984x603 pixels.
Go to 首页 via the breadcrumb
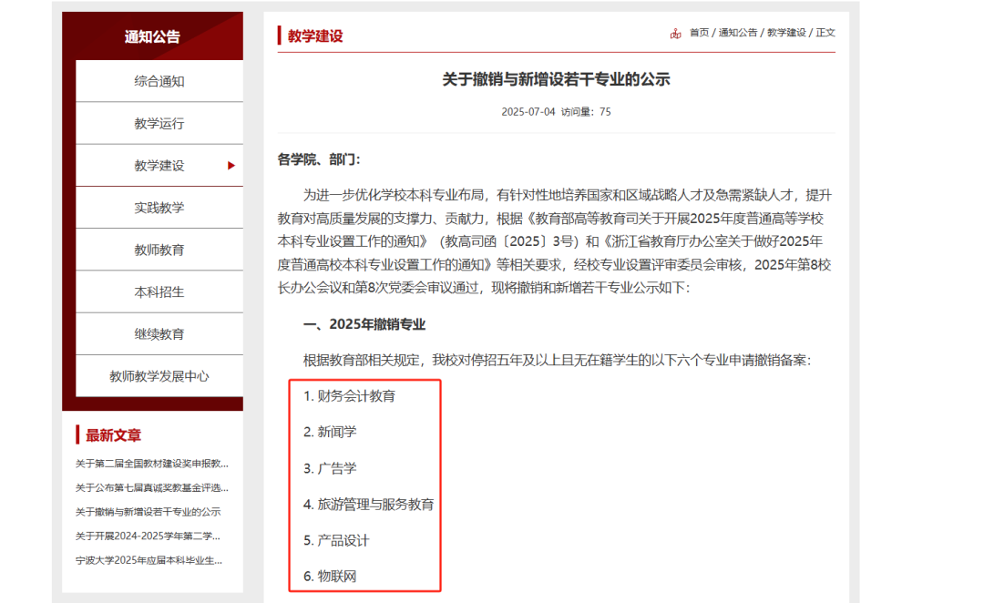click(698, 32)
